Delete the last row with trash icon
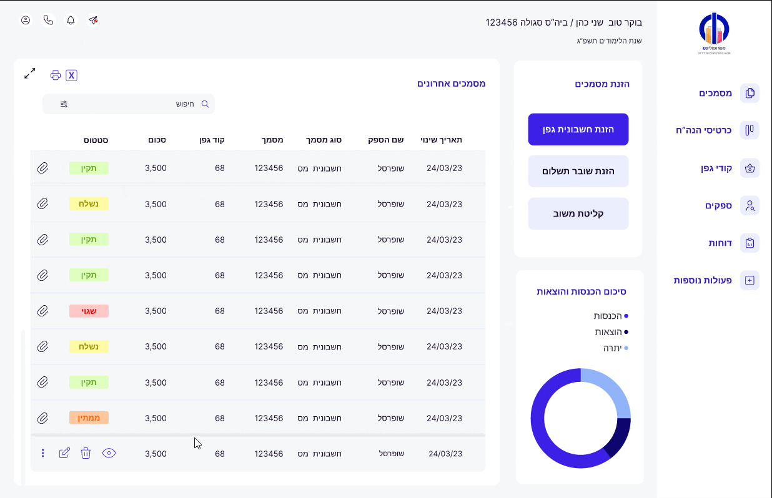This screenshot has height=498, width=772. point(86,454)
